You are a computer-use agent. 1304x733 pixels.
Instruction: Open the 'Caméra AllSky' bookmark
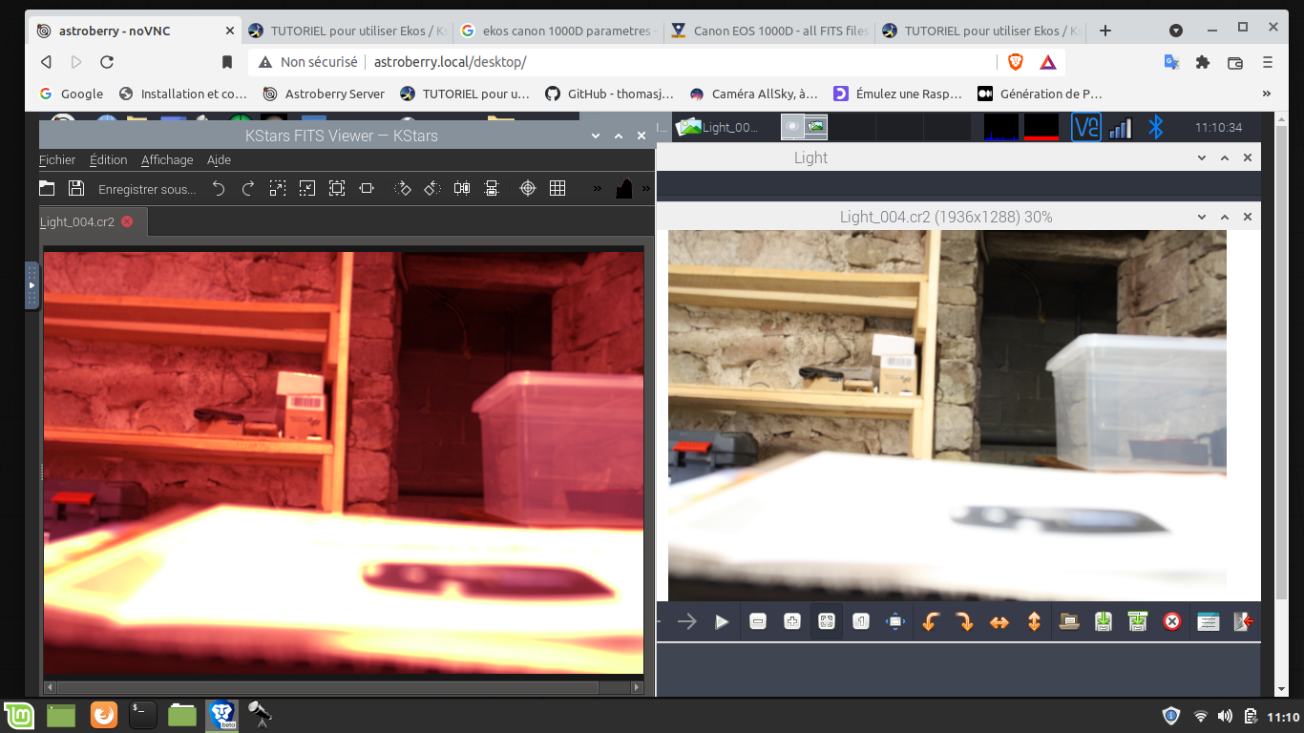click(753, 94)
